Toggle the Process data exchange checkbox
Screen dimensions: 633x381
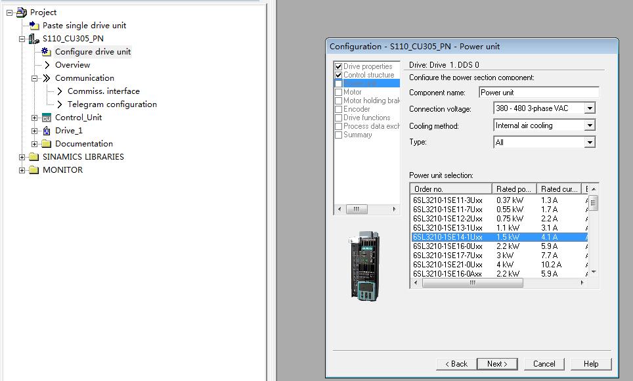pos(339,127)
